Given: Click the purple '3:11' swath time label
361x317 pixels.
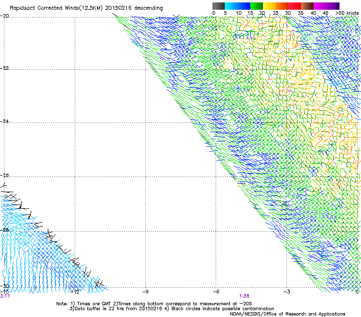Looking at the screenshot, I should coord(5,296).
